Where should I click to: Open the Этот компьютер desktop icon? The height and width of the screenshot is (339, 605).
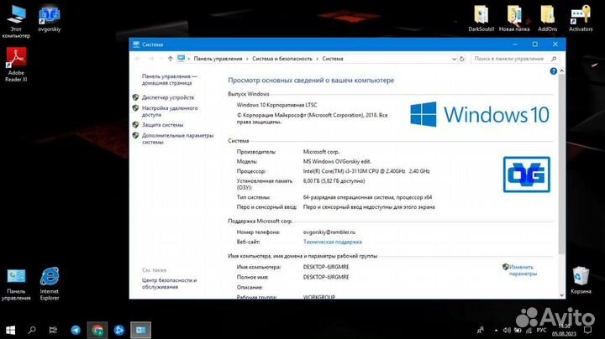tap(16, 21)
